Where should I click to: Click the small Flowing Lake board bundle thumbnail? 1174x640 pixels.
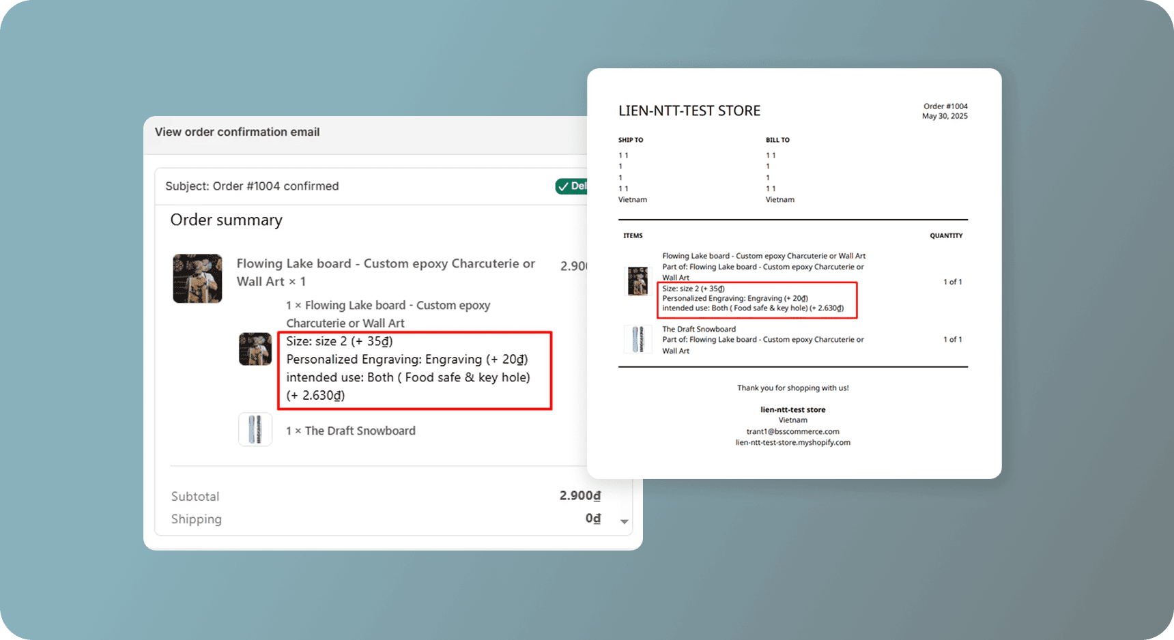[255, 349]
